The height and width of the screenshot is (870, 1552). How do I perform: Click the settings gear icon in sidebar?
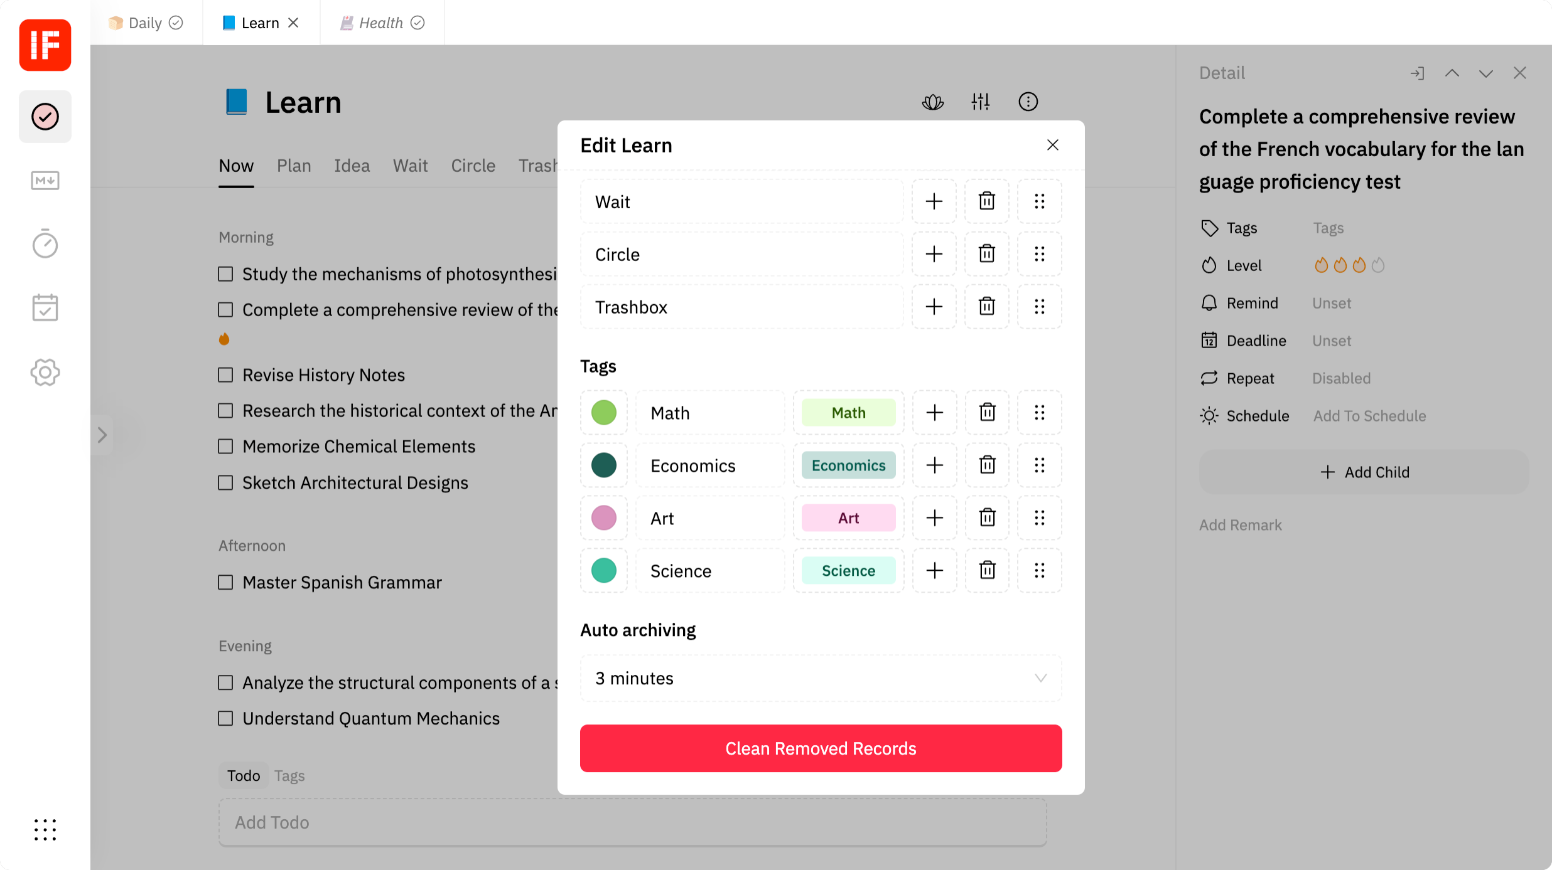[x=45, y=371]
